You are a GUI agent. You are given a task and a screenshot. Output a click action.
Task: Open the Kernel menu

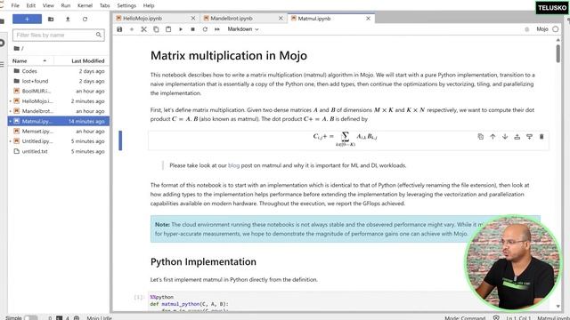click(85, 5)
